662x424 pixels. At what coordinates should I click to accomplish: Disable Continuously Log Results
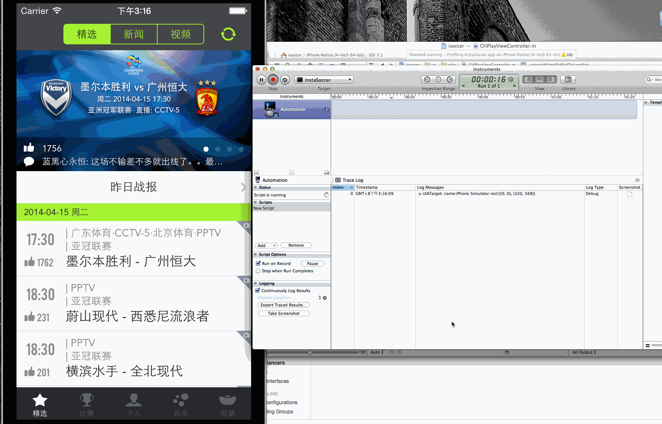258,290
